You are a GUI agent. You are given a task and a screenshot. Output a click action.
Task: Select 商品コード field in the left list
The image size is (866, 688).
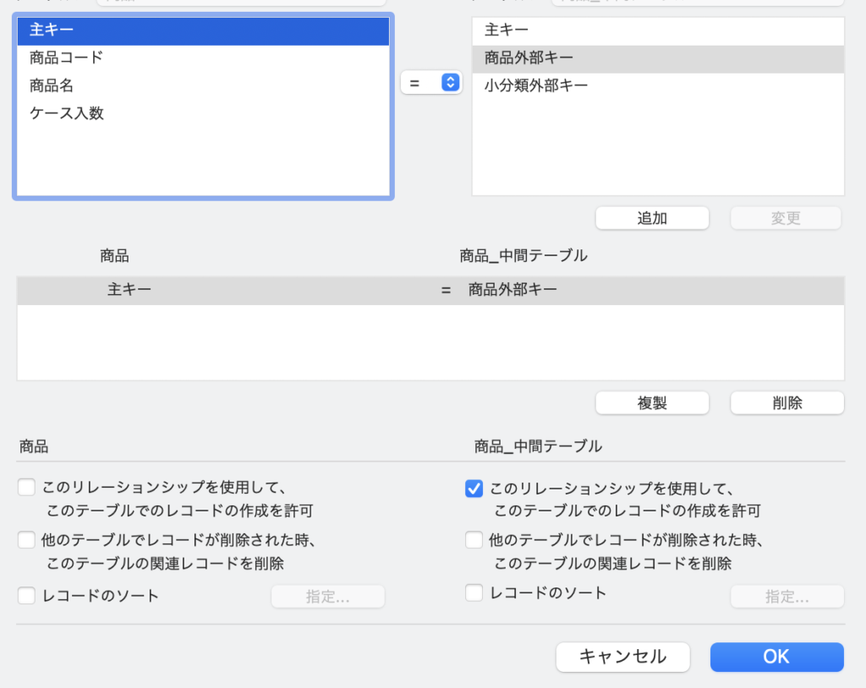66,57
